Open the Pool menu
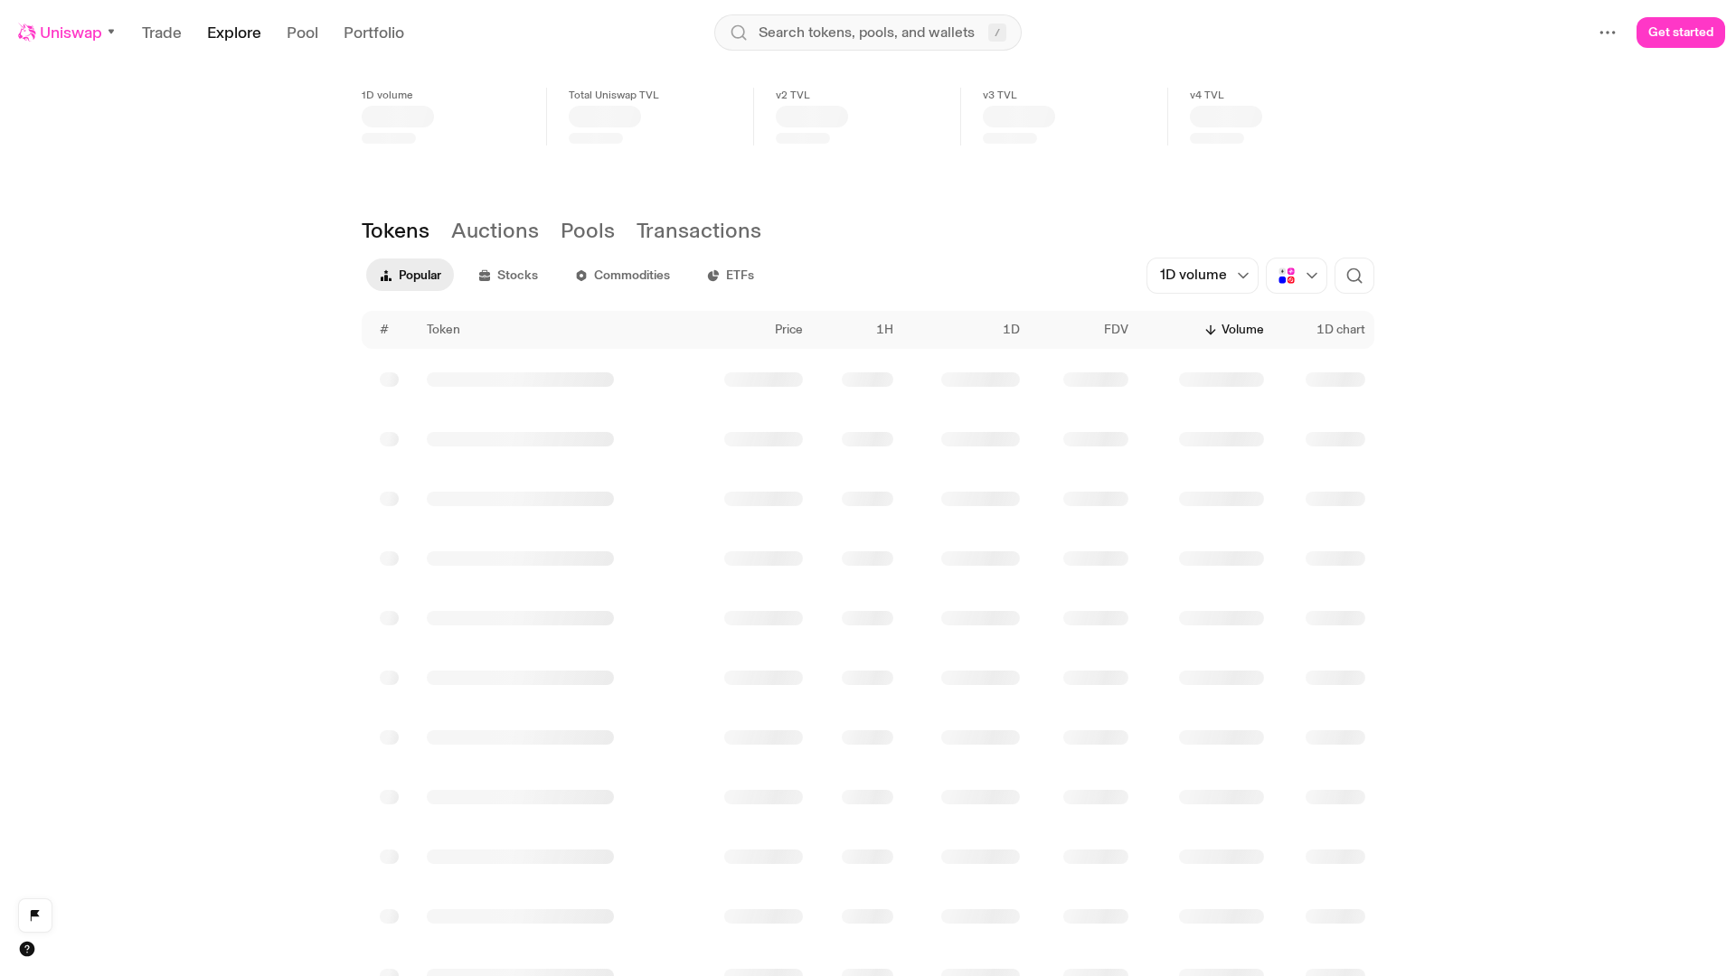This screenshot has width=1736, height=976. point(302,33)
